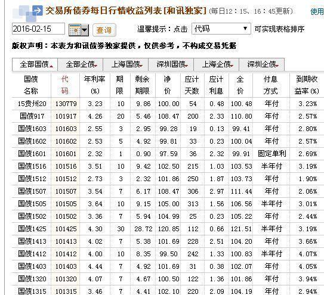Click the 到期收益率(%) column header
Viewport: 324px width, 295px height.
click(x=307, y=85)
